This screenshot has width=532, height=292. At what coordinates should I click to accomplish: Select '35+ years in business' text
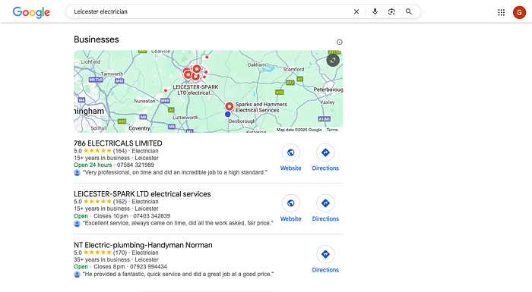point(101,260)
